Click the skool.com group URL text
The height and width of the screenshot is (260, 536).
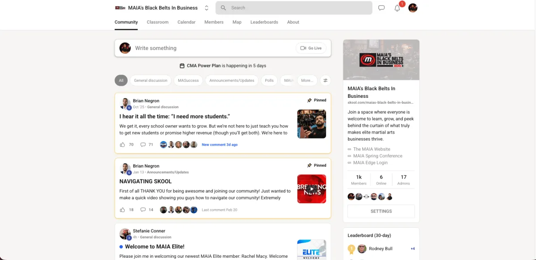click(381, 102)
